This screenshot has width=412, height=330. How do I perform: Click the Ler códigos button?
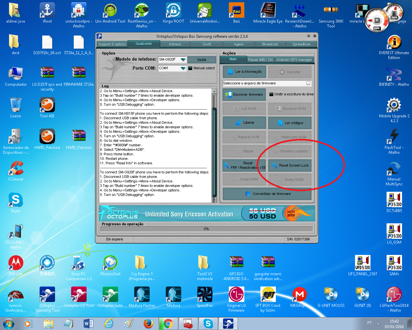pos(290,123)
